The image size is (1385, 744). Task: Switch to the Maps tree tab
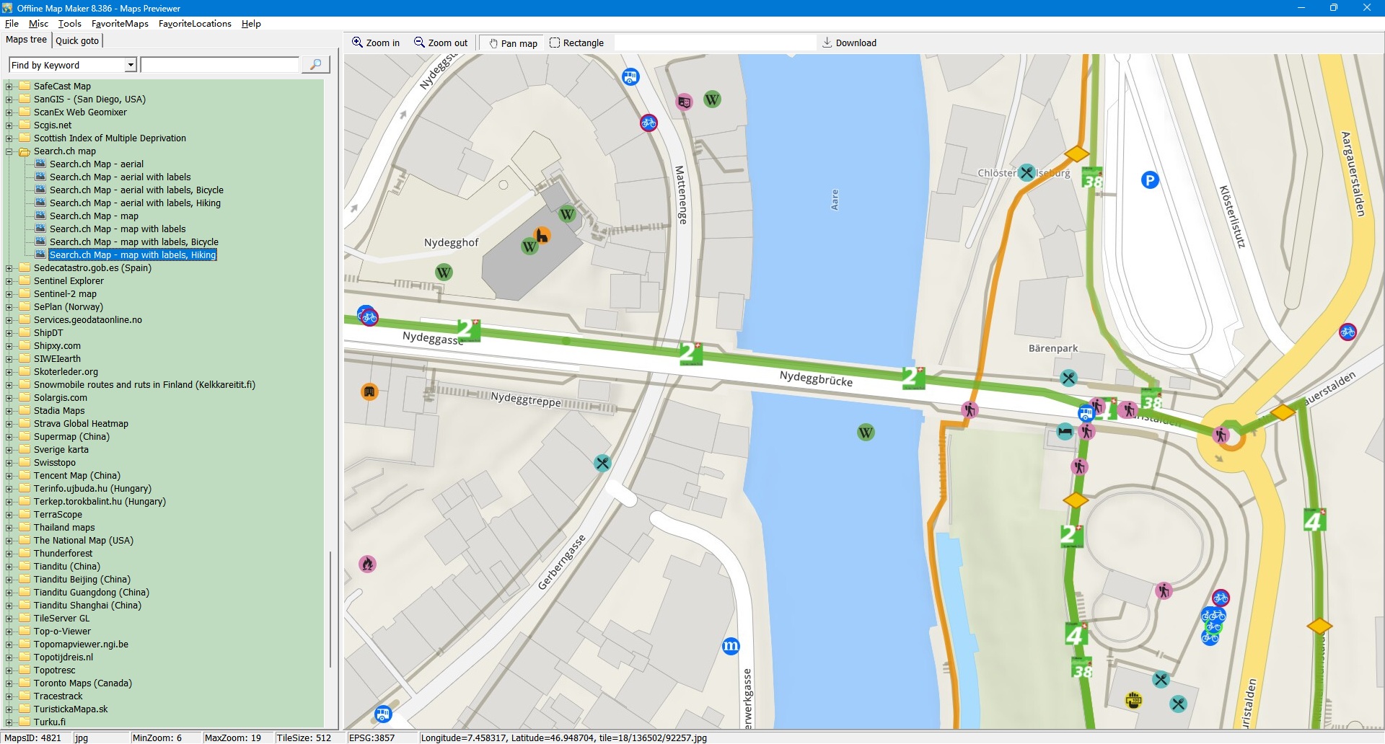click(26, 40)
